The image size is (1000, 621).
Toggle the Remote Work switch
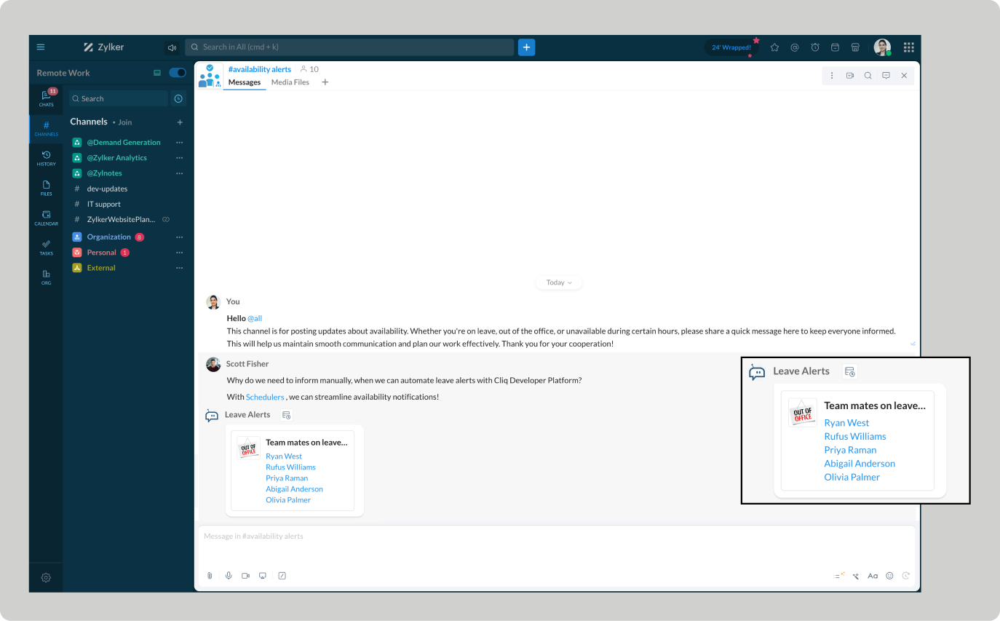tap(178, 73)
